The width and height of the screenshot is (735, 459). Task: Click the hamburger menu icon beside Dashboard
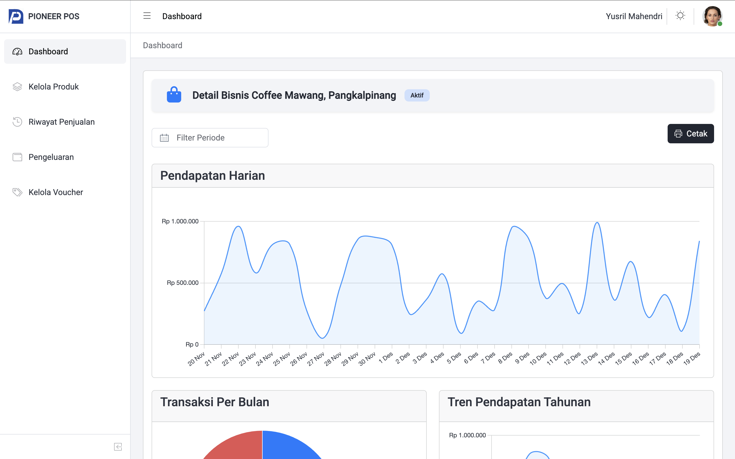(x=147, y=16)
